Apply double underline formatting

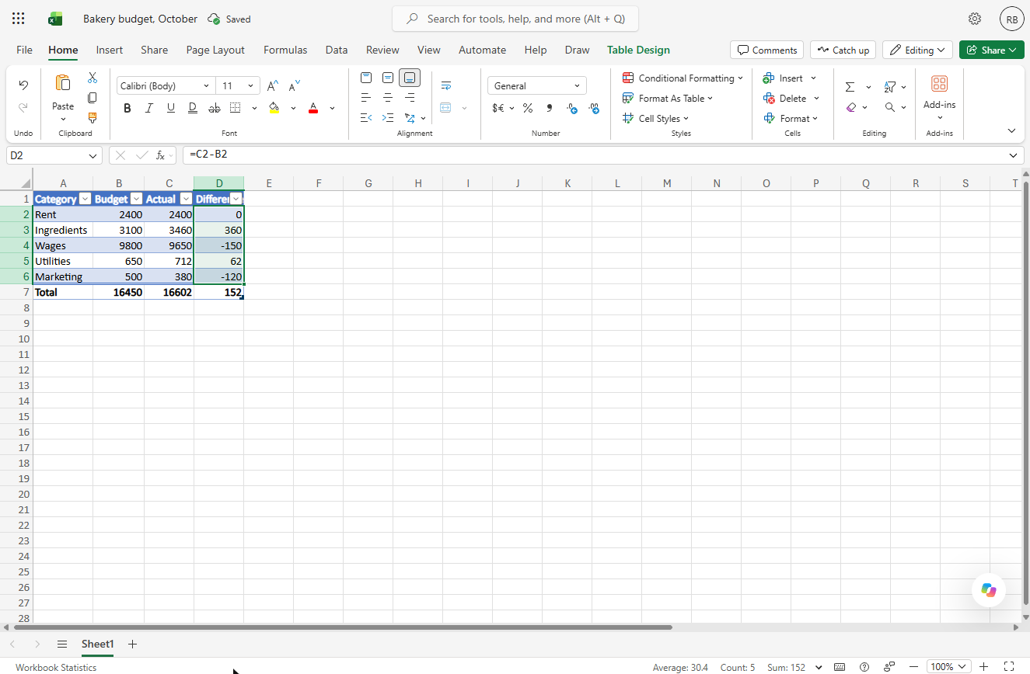(192, 108)
